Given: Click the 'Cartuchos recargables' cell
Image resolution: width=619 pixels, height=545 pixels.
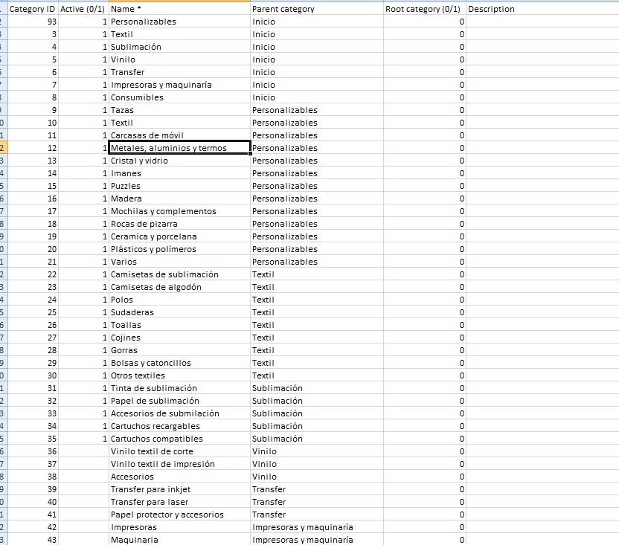Looking at the screenshot, I should click(179, 425).
